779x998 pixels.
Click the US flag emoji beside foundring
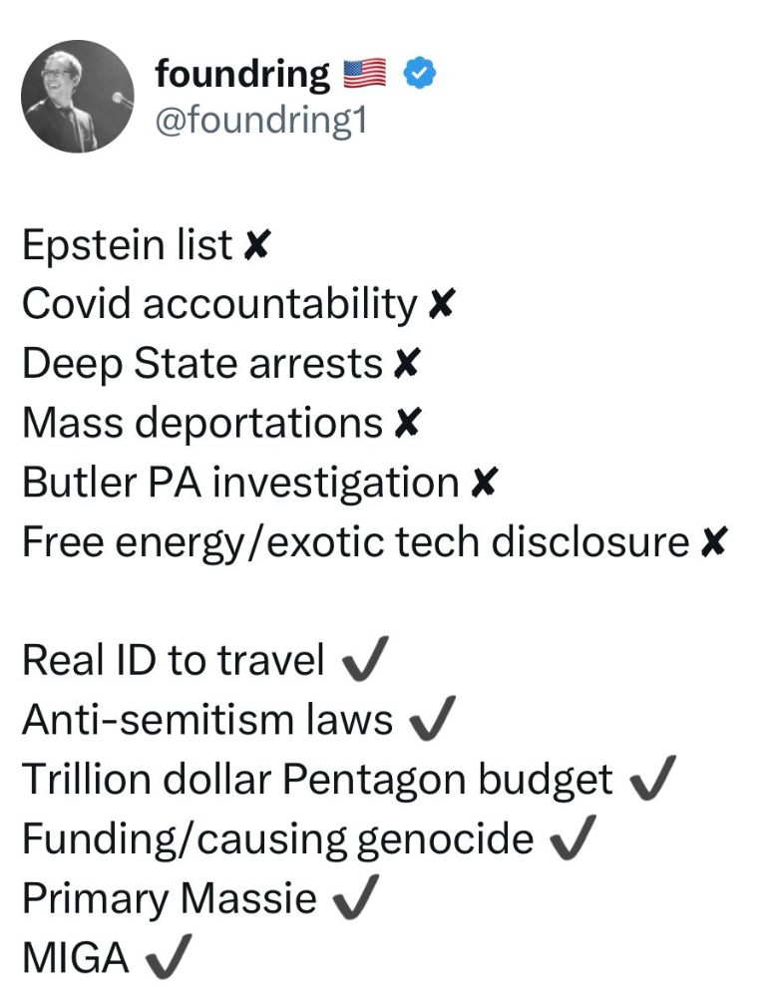365,74
